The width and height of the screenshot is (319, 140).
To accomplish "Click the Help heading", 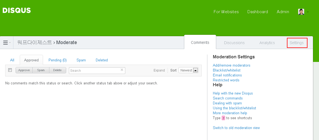I will coord(218,85).
